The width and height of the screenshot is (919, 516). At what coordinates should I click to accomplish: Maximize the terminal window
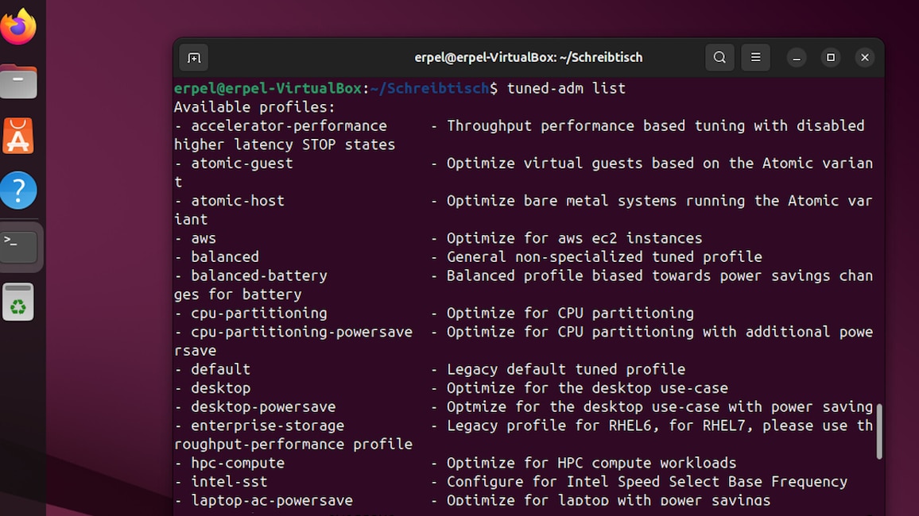[x=831, y=57]
